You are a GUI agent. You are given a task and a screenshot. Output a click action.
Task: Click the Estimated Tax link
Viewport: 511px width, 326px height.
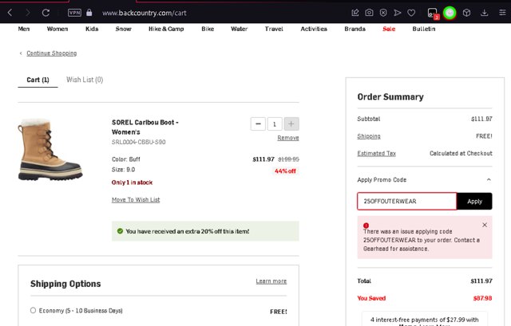point(376,153)
